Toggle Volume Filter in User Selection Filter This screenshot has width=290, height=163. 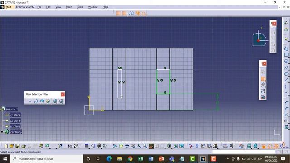point(48,101)
